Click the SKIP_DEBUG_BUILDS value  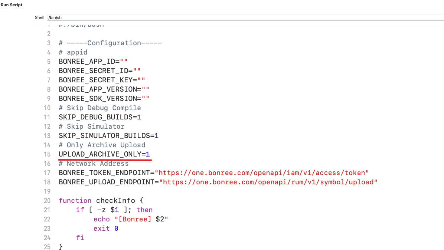coord(139,117)
